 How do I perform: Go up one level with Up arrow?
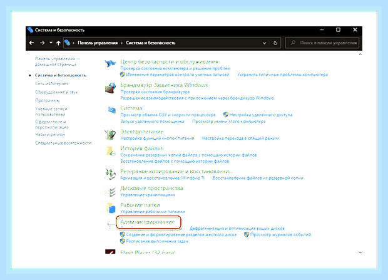coord(58,43)
